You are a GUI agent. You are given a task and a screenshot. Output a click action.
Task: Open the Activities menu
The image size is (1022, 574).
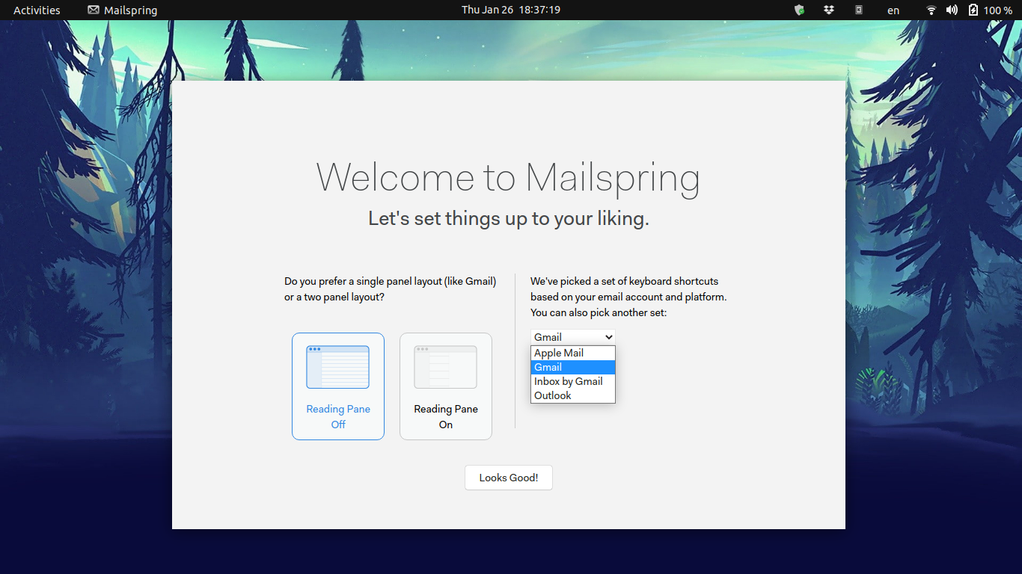point(36,10)
